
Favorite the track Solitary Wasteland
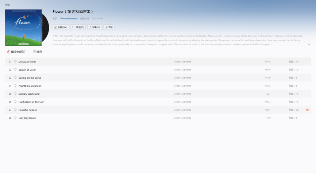[15, 94]
